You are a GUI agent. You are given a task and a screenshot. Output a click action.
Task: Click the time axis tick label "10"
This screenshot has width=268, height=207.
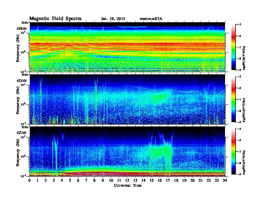point(111,181)
